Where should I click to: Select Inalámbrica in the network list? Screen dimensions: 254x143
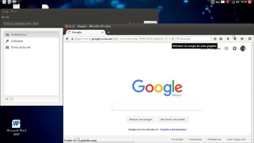click(31, 35)
